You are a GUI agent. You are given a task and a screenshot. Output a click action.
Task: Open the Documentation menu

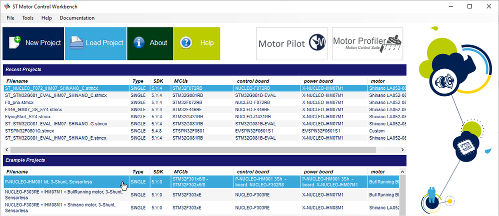pos(77,18)
